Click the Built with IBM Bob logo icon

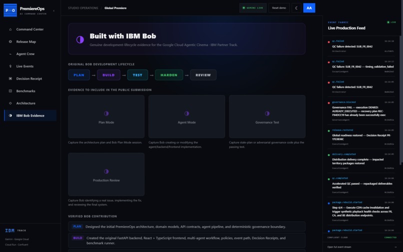tap(80, 39)
